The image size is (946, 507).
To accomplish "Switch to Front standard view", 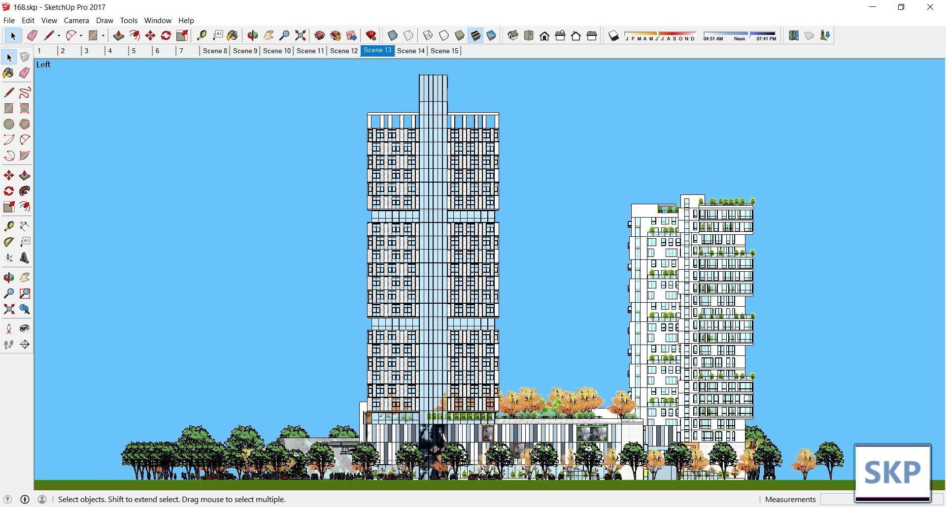I will 544,35.
